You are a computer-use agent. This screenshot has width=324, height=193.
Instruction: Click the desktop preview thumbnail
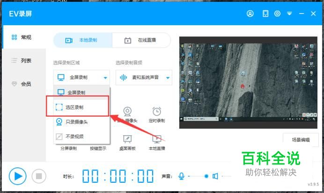[248, 83]
